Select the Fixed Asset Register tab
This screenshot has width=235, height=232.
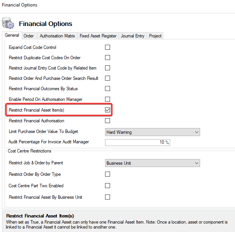98,36
